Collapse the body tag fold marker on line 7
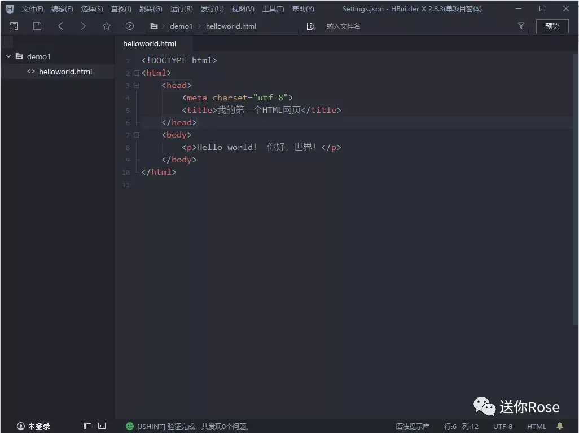This screenshot has height=433, width=579. click(x=136, y=135)
